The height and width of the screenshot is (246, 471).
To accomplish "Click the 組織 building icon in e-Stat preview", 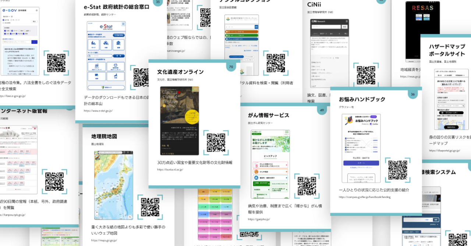I will pyautogui.click(x=118, y=43).
